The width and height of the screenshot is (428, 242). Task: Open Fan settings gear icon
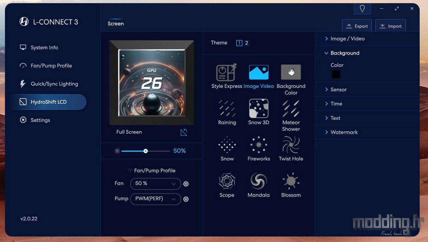186,184
